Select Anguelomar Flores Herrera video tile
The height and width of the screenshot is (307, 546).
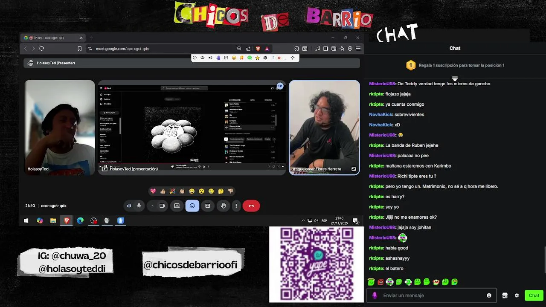tap(324, 127)
